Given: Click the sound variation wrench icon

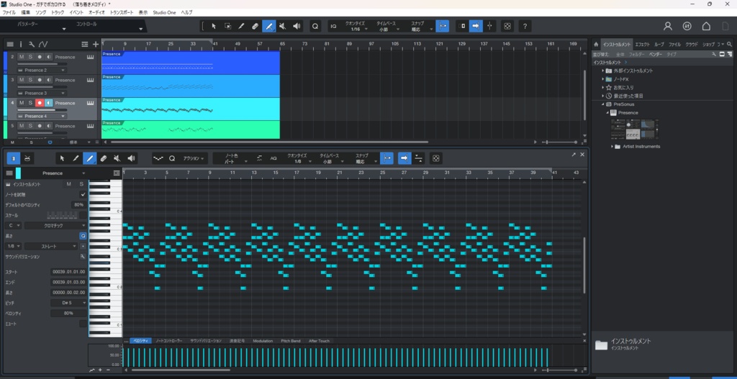Looking at the screenshot, I should (83, 257).
